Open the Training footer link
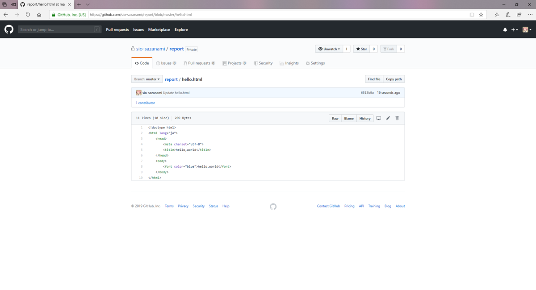The height and width of the screenshot is (290, 536). (x=374, y=206)
